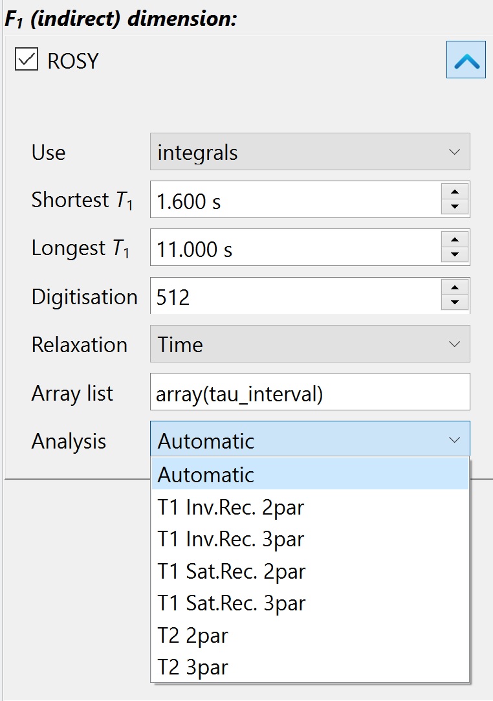This screenshot has width=493, height=701.
Task: Decrease the Longest T1 value
Action: [x=455, y=255]
